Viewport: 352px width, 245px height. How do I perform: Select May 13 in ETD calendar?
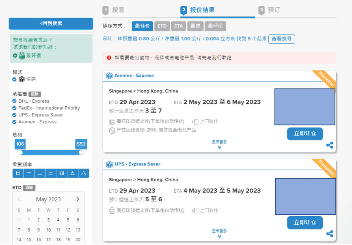[x=78, y=230]
